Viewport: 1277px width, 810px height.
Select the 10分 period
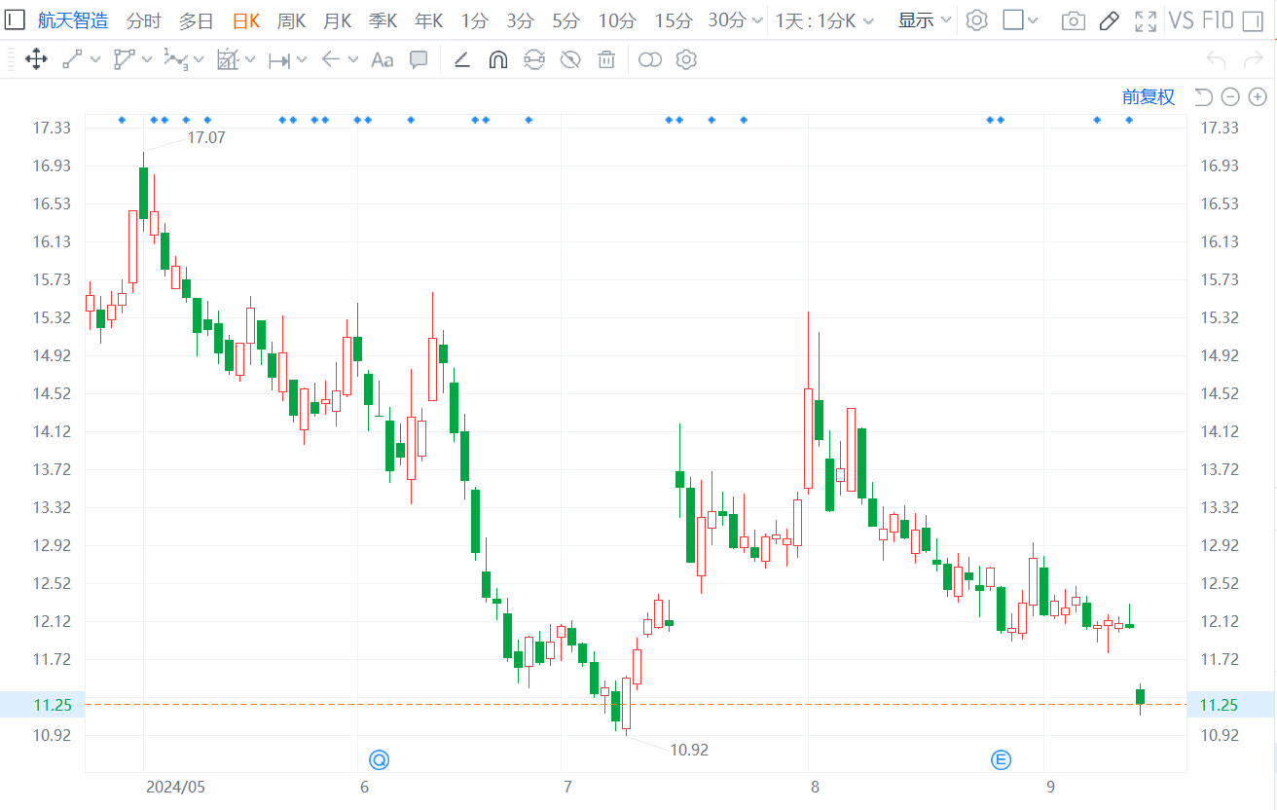pyautogui.click(x=617, y=20)
